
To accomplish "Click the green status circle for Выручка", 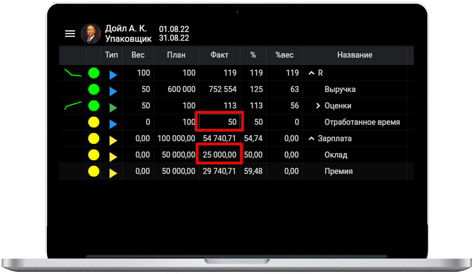I will tap(93, 89).
